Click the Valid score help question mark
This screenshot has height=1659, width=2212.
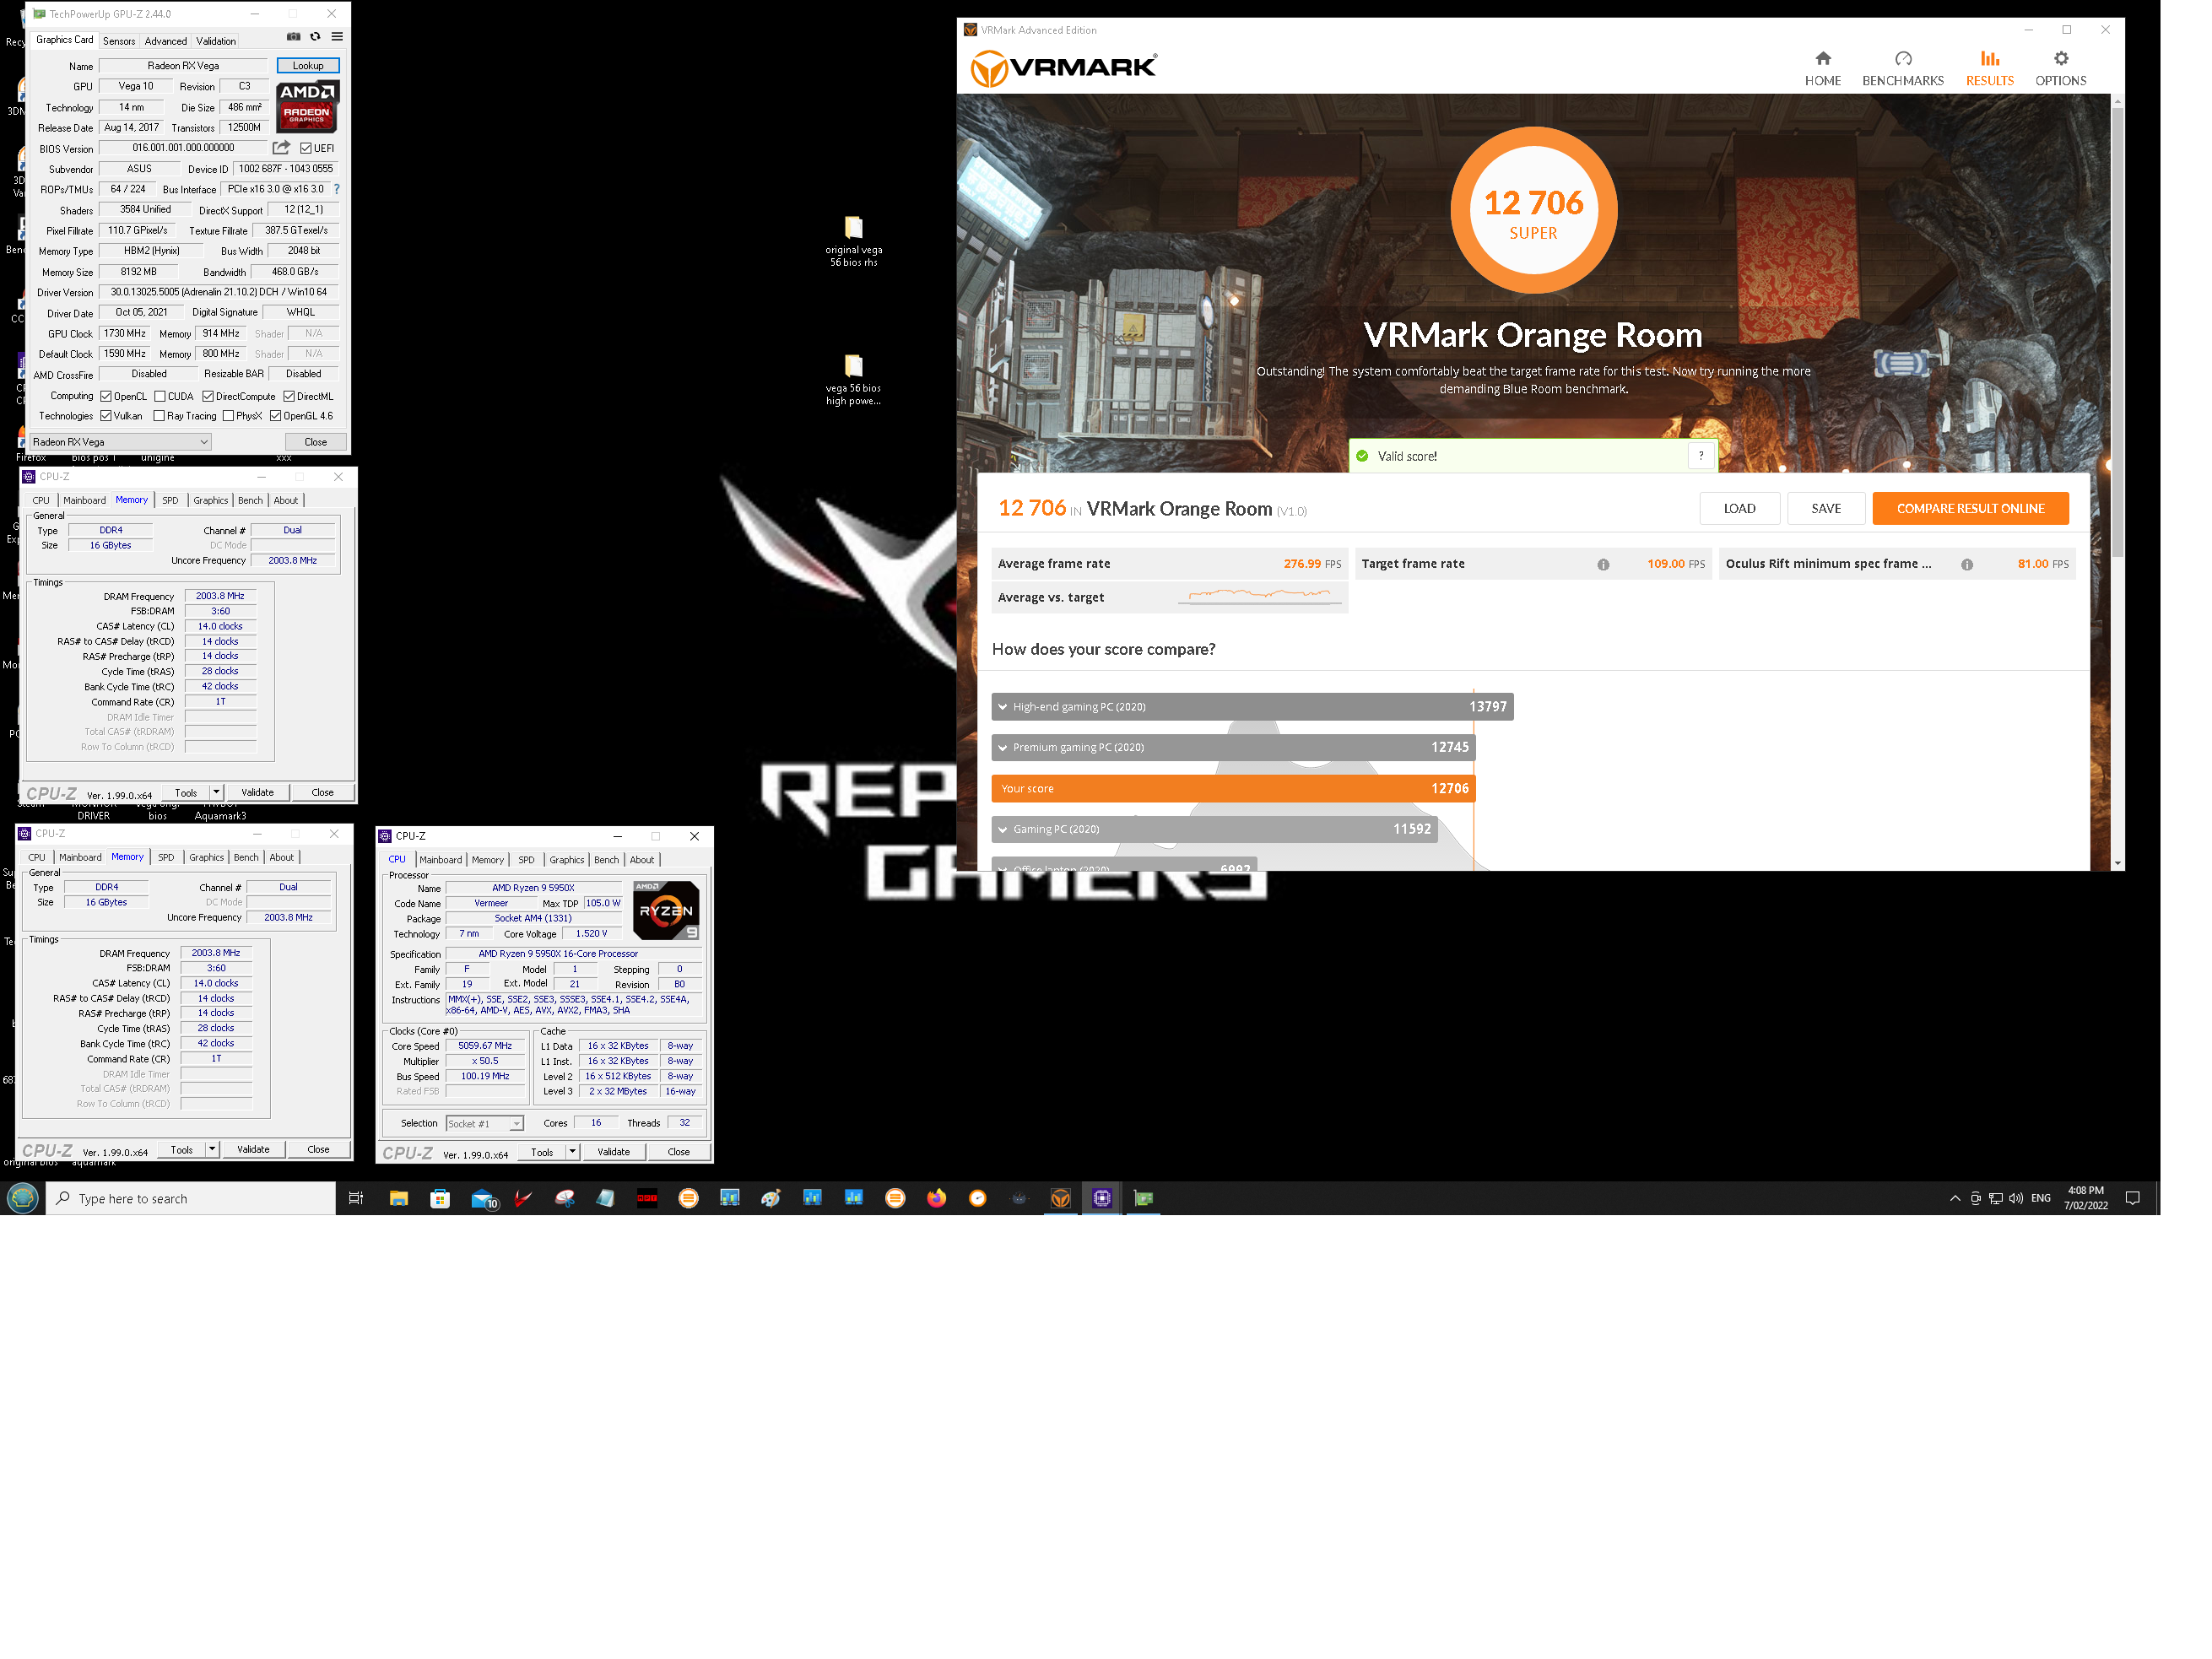(x=1700, y=456)
